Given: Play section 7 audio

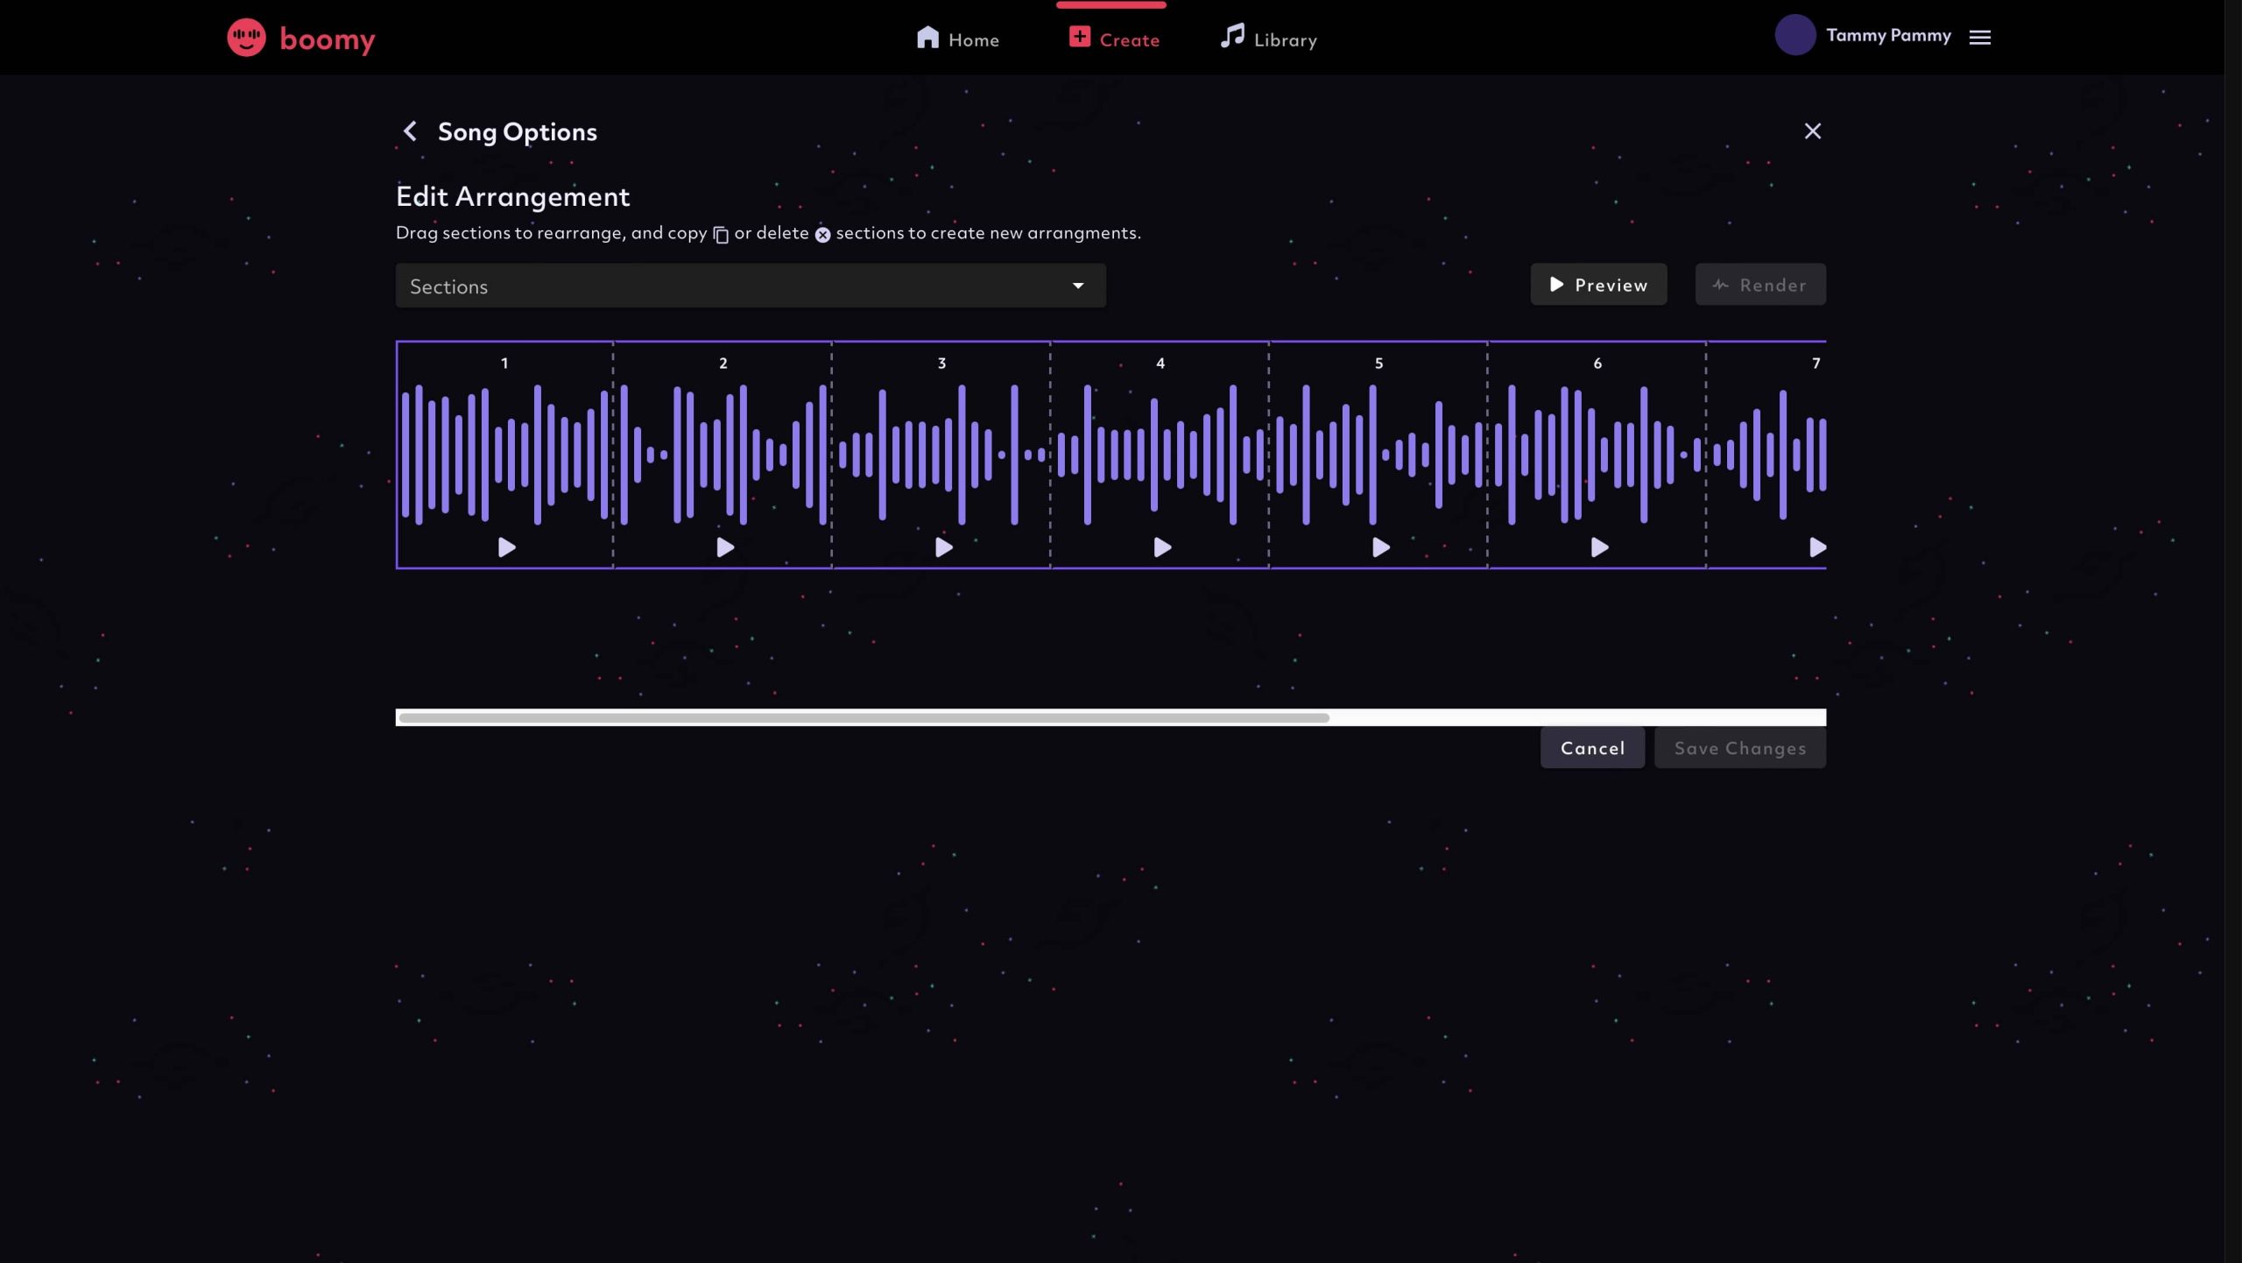Looking at the screenshot, I should 1816,547.
